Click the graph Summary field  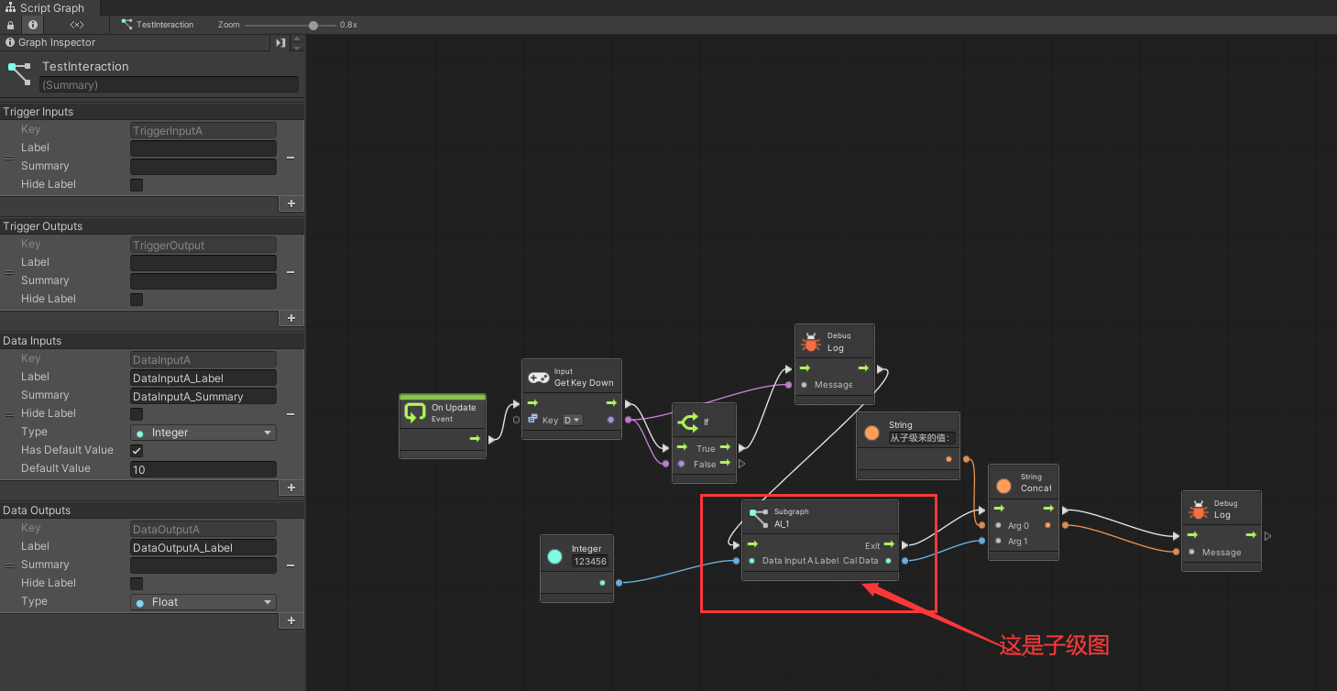169,84
